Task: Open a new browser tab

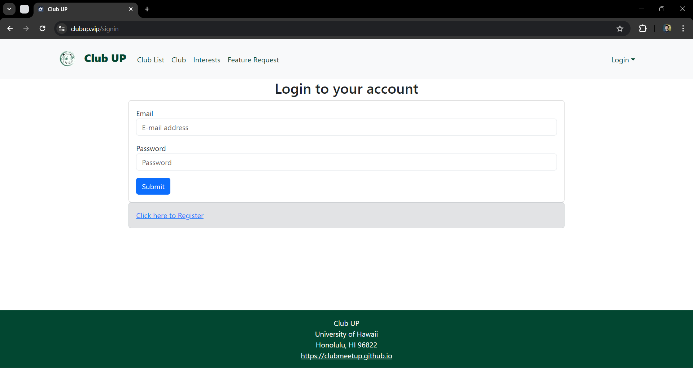Action: (x=147, y=9)
